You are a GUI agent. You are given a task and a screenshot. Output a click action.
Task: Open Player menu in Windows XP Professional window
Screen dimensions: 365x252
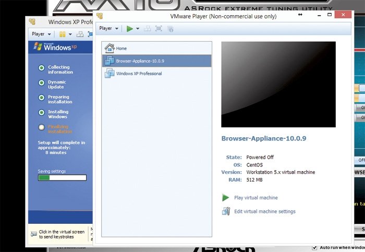(41, 34)
